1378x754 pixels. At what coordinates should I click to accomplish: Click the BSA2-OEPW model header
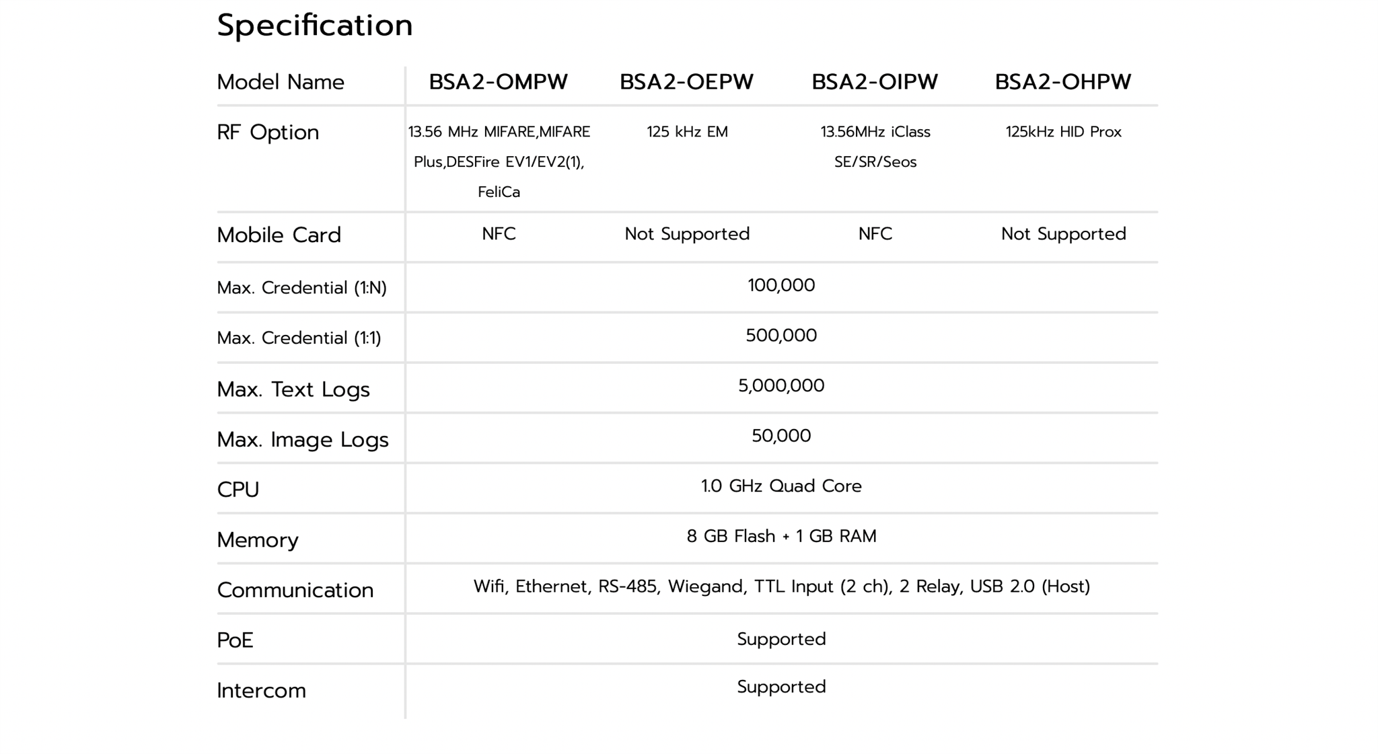[686, 82]
